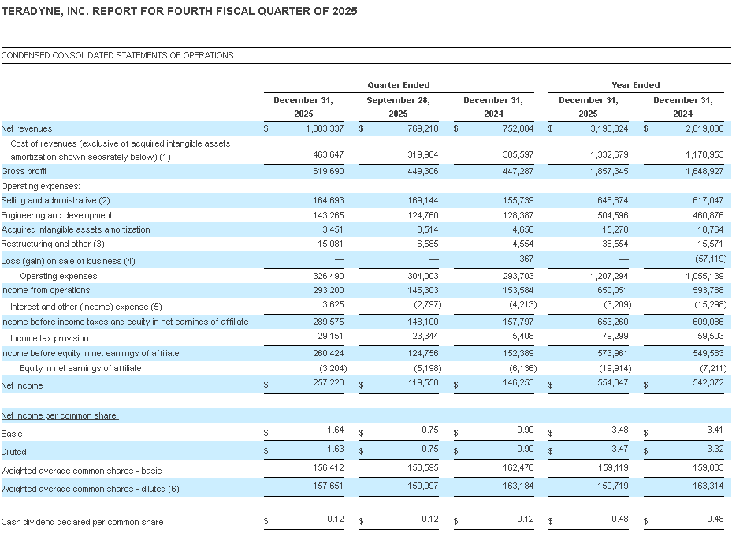
Task: Click the 'Restructuring and other (3)' label
Action: (x=53, y=244)
